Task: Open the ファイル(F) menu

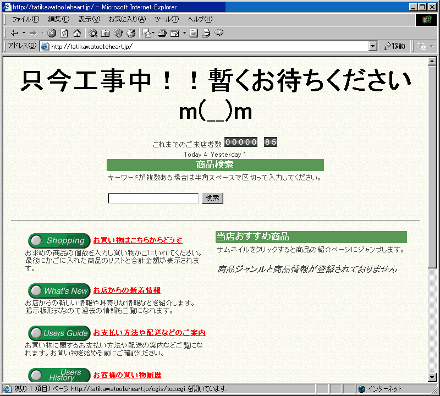Action: 25,19
